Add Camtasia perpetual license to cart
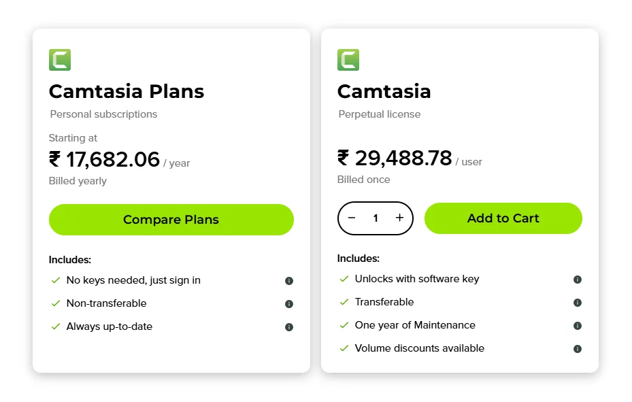 point(503,218)
